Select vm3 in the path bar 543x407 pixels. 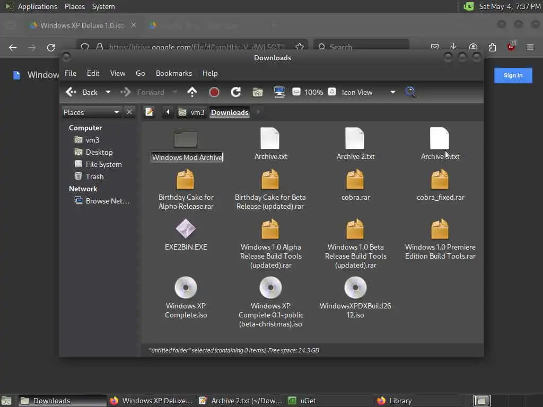(191, 112)
